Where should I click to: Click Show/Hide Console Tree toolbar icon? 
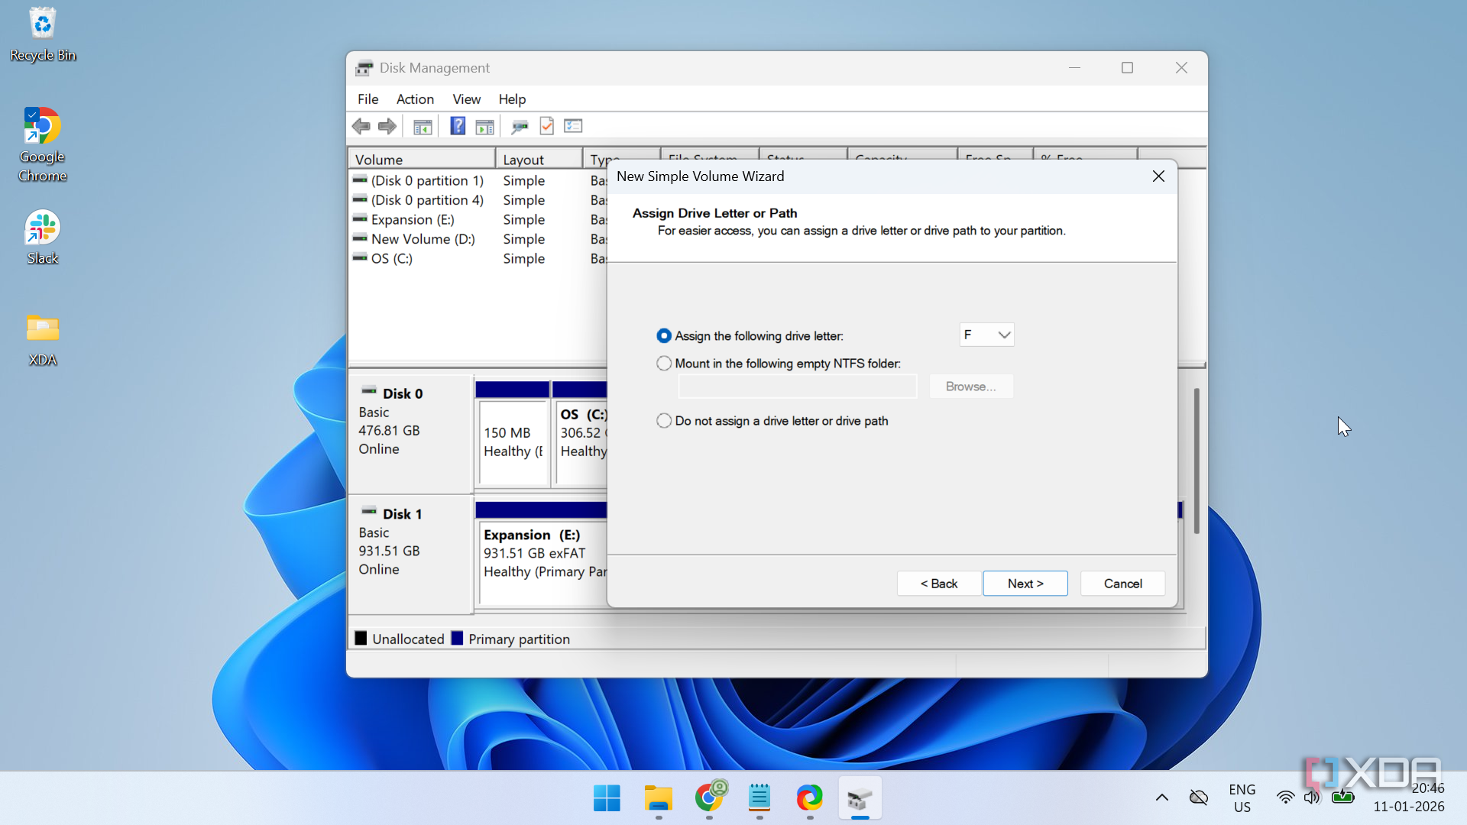pos(423,126)
